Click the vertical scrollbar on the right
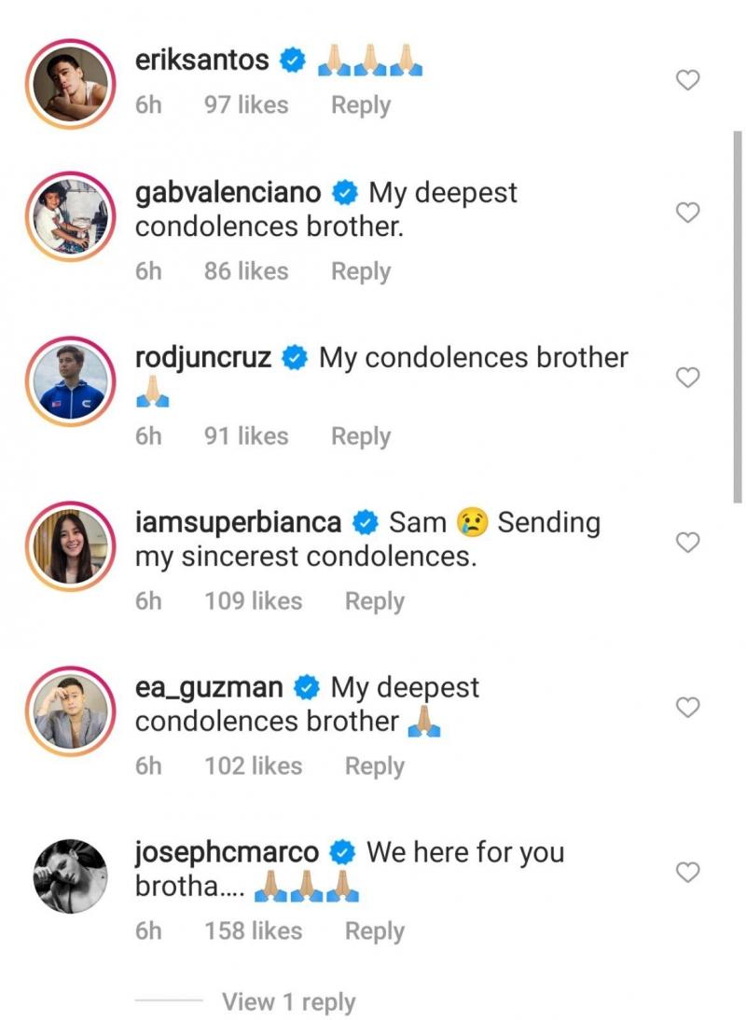The image size is (746, 1020). click(x=738, y=317)
